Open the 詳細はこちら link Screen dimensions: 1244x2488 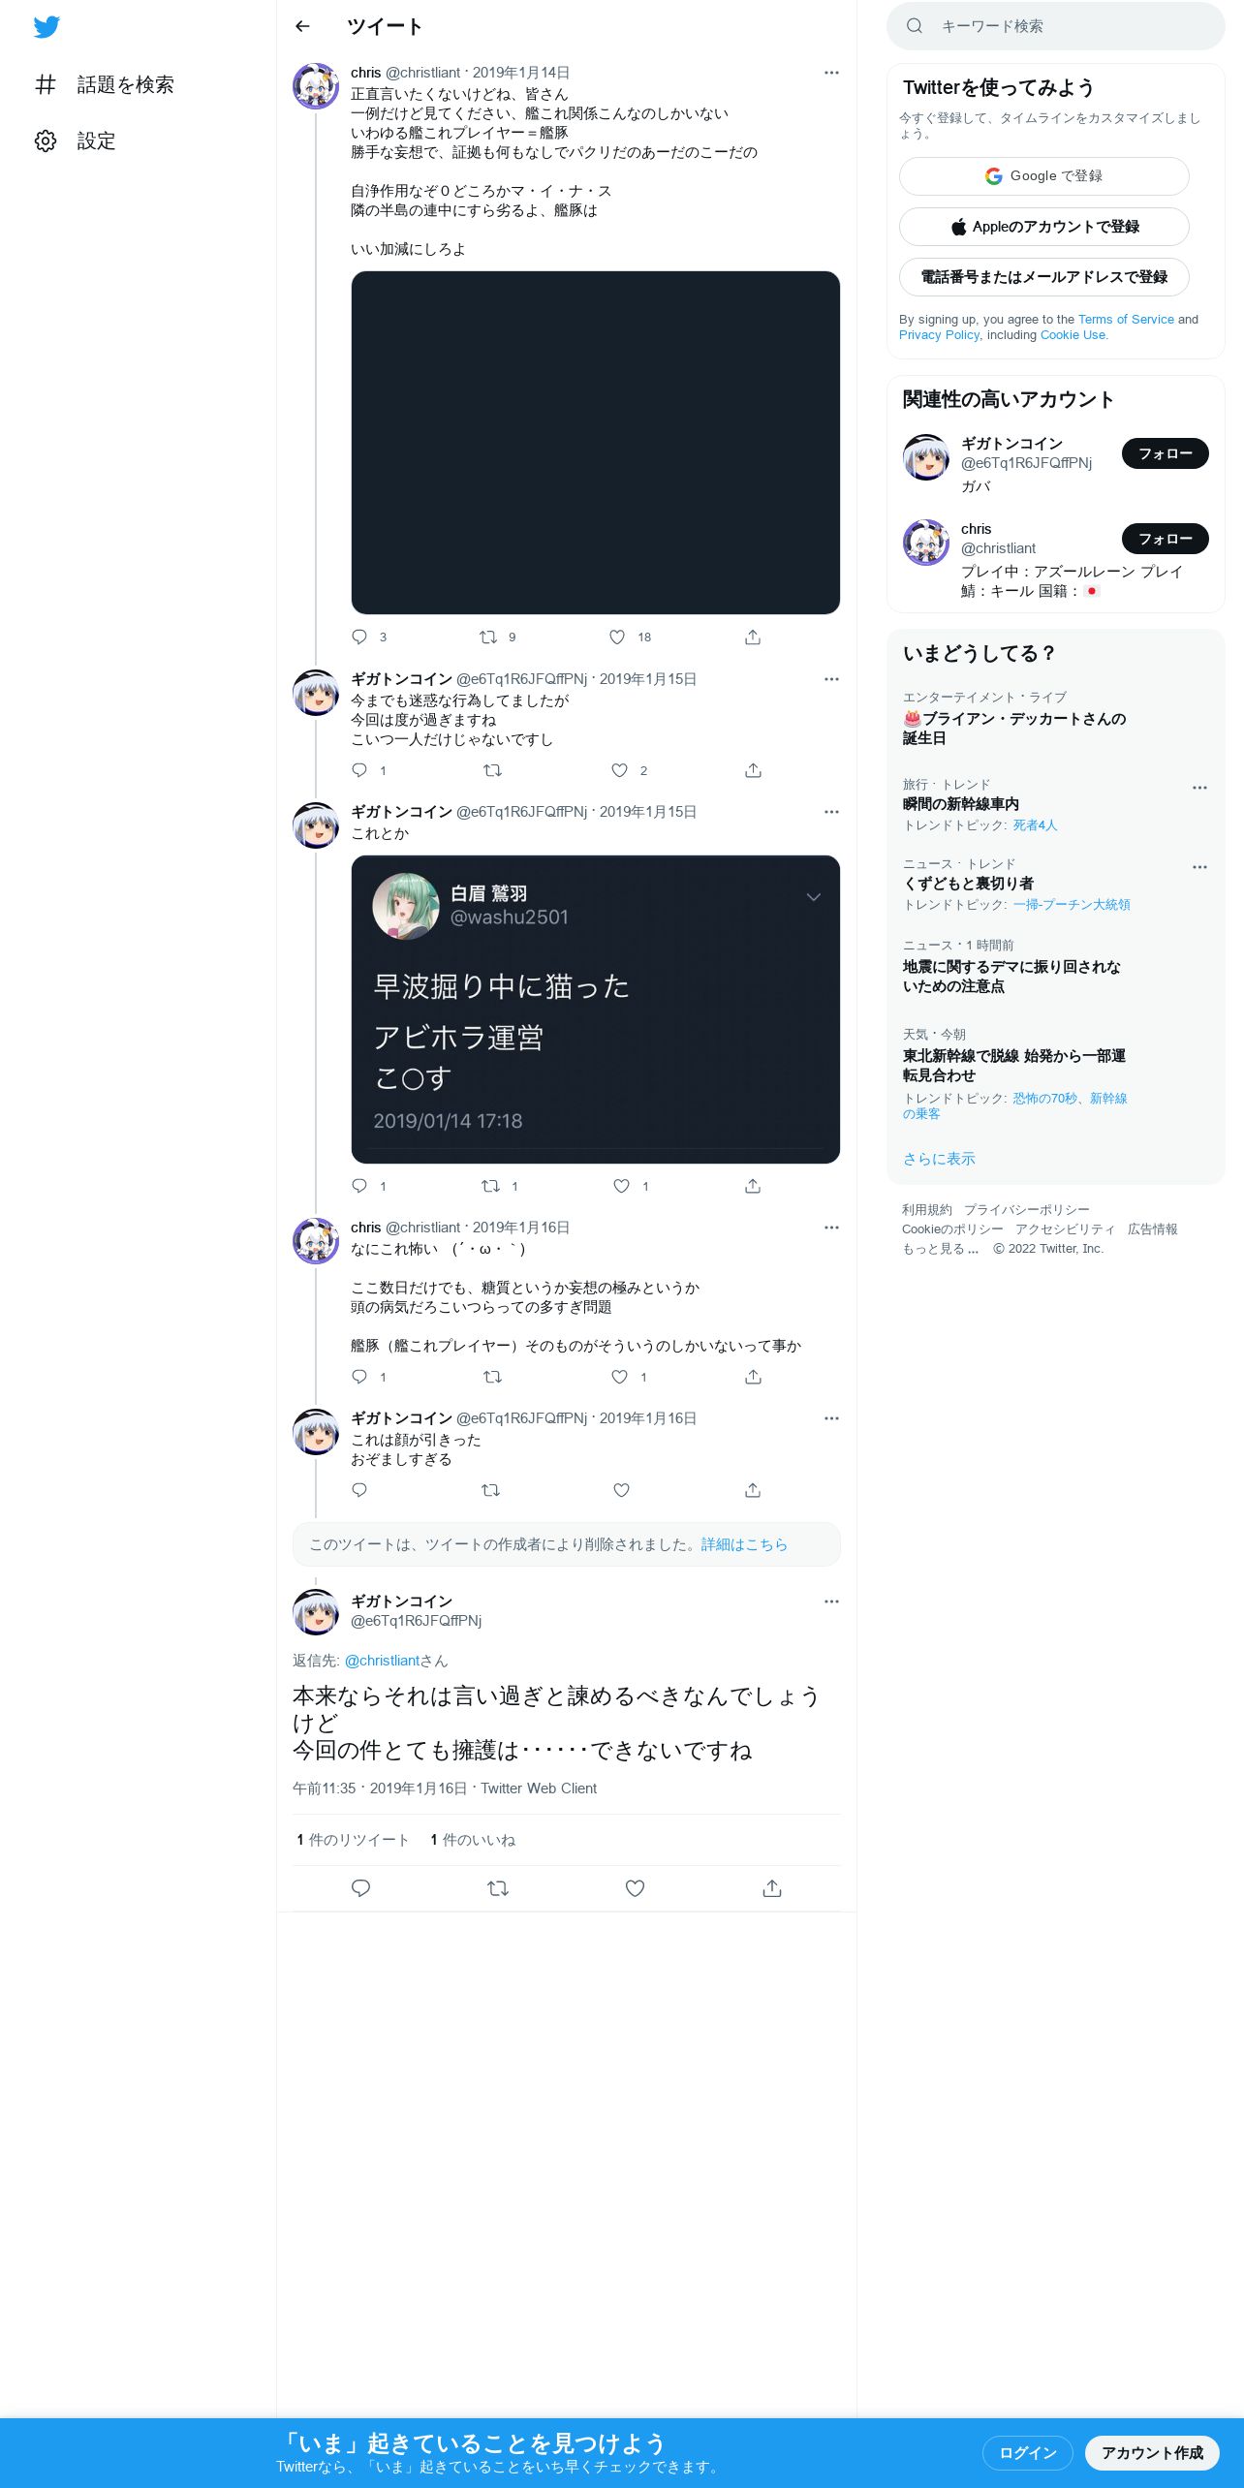(744, 1544)
